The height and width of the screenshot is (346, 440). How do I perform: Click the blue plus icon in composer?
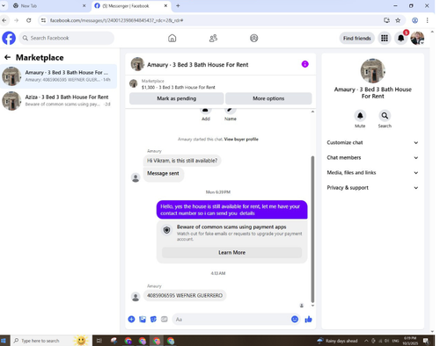coord(131,319)
